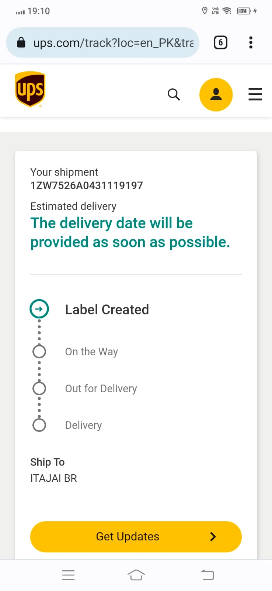
Task: Select the Out for Delivery step circle
Action: [x=39, y=389]
